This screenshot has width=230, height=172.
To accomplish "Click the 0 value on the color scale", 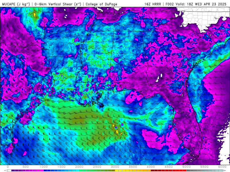I will (x=8, y=167).
